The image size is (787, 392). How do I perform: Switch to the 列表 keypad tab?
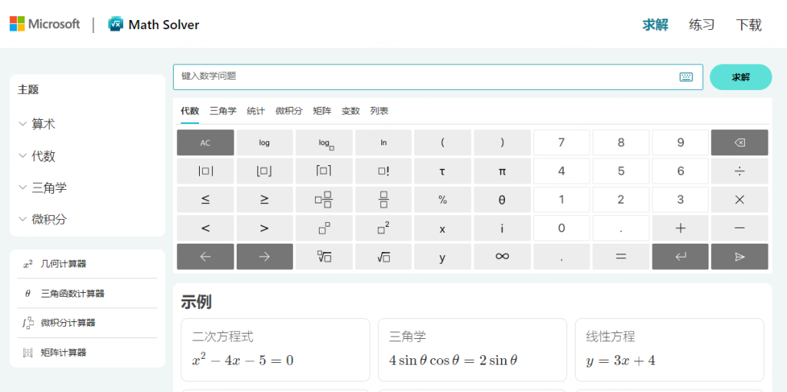click(380, 111)
